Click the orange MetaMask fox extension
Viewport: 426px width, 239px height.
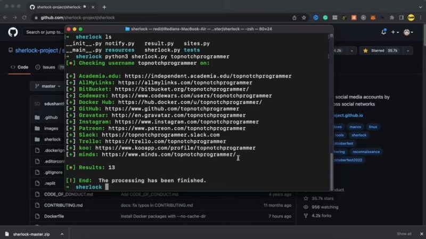pos(373,18)
